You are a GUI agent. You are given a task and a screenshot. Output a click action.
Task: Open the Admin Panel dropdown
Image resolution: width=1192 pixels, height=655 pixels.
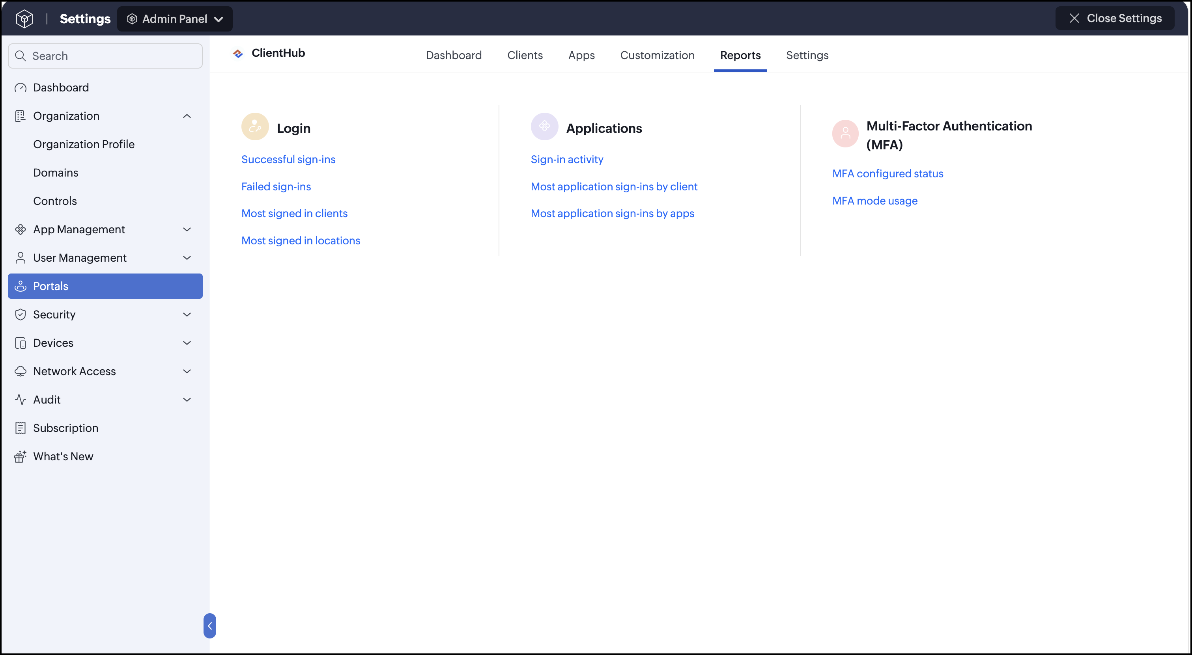(175, 19)
